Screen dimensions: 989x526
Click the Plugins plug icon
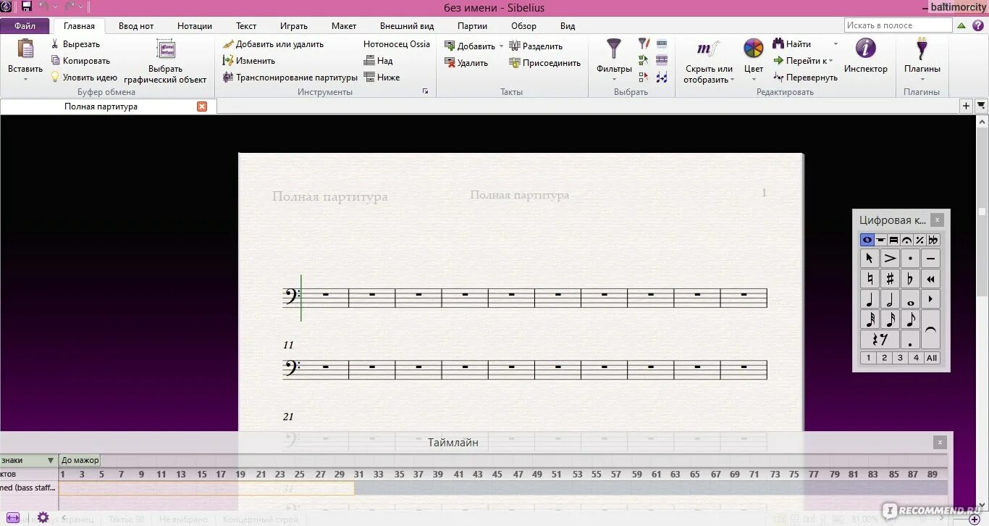click(x=922, y=49)
